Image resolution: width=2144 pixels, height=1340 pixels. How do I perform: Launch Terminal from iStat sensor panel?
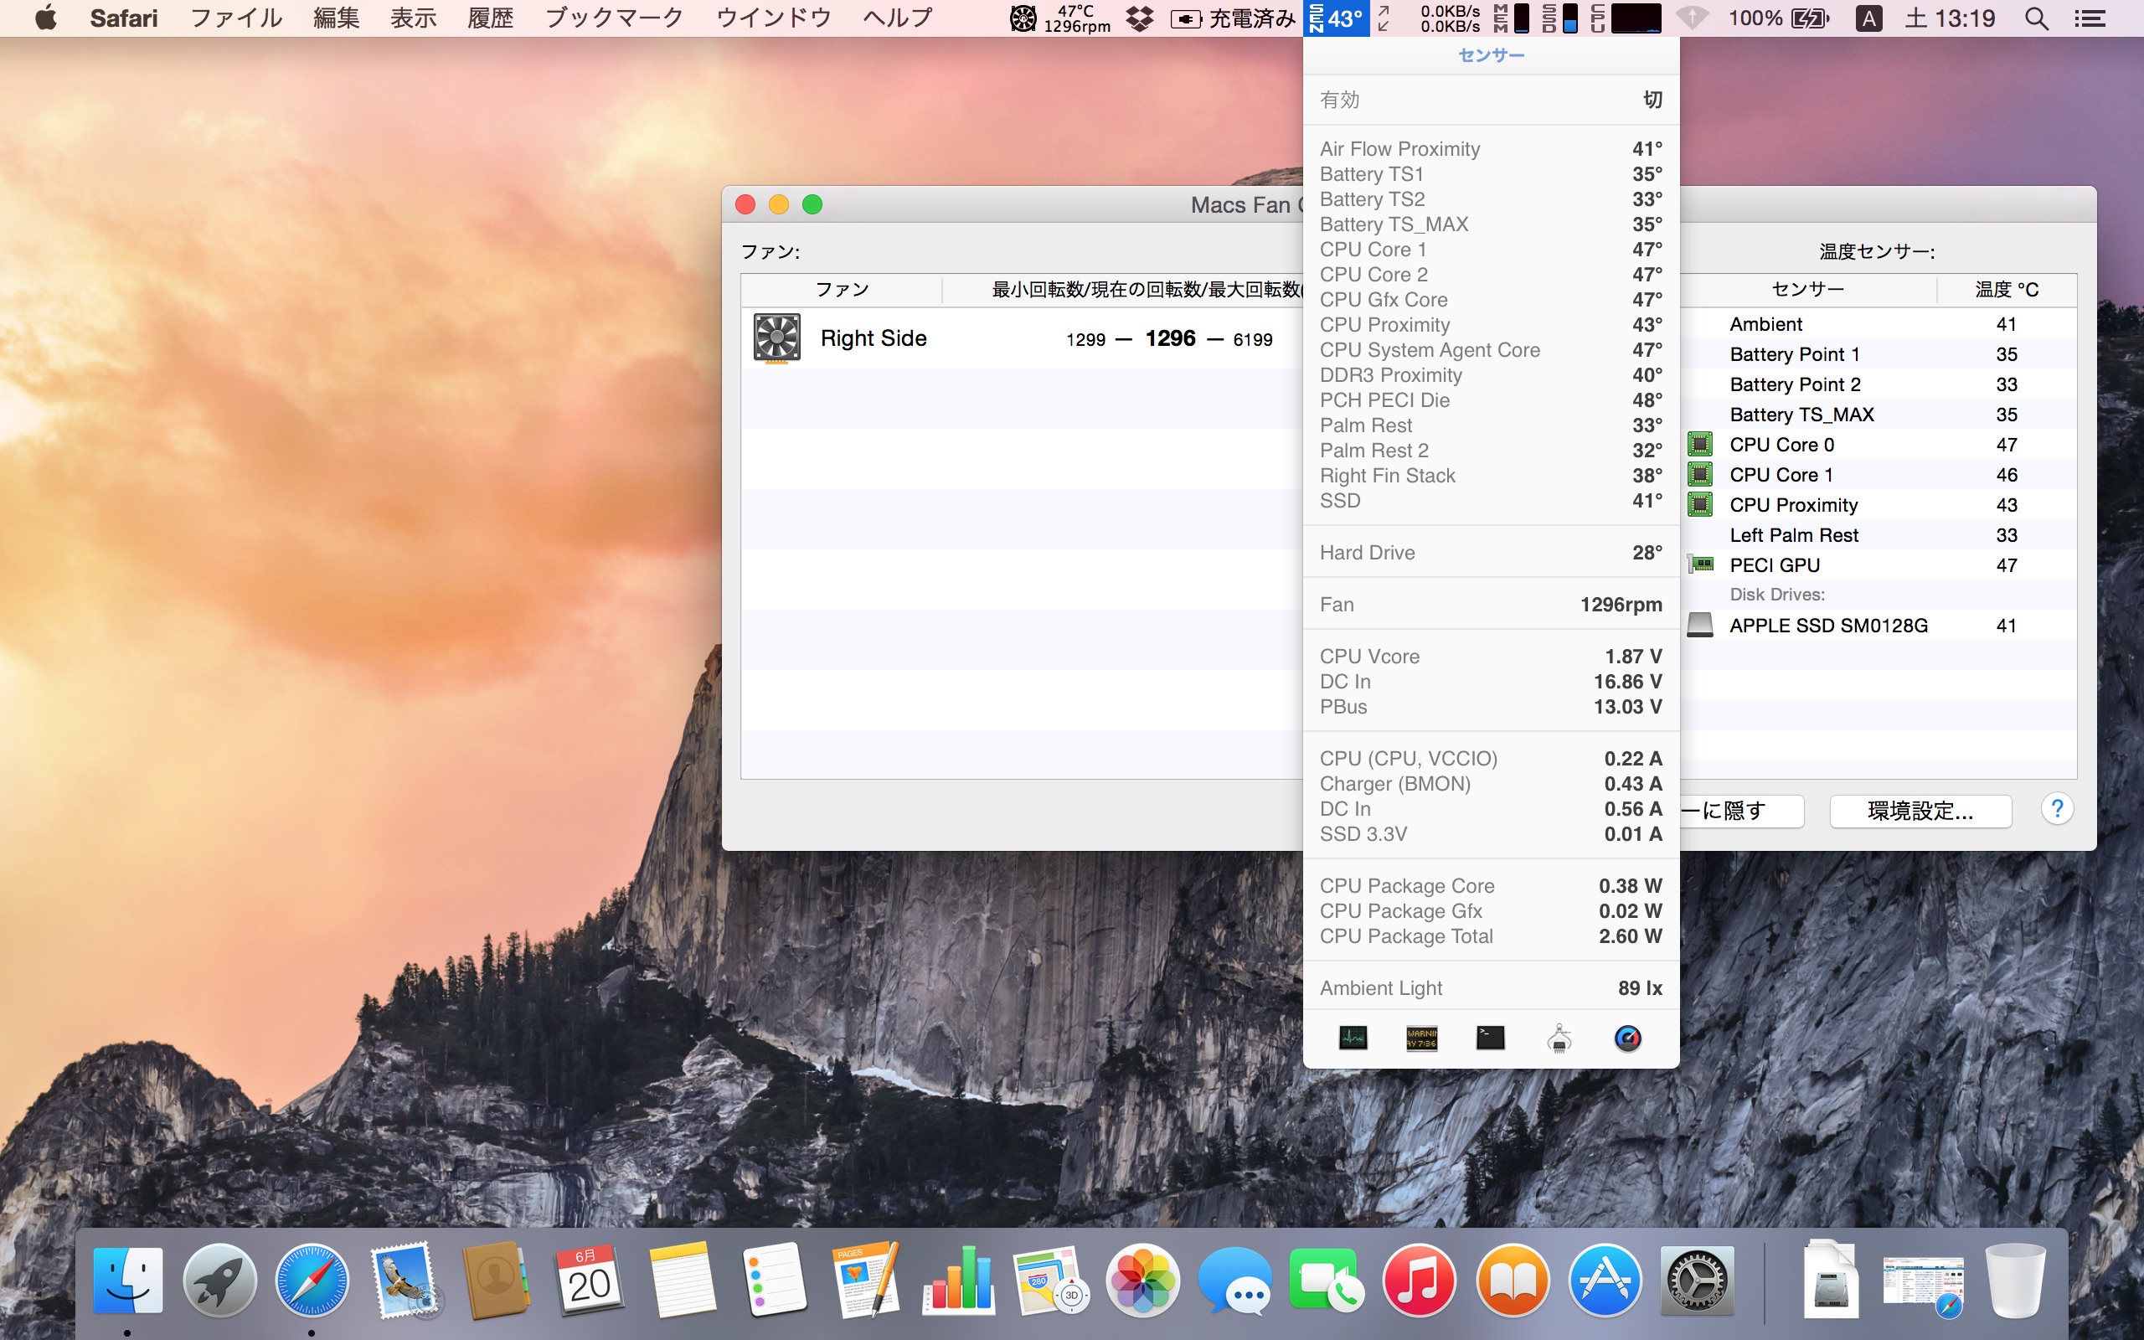point(1490,1038)
